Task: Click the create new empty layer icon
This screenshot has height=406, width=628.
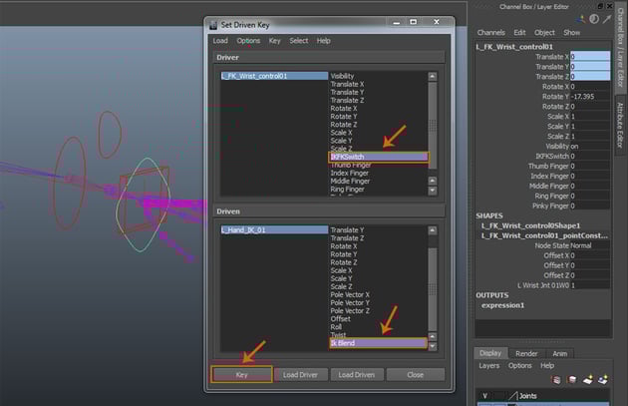Action: click(588, 379)
